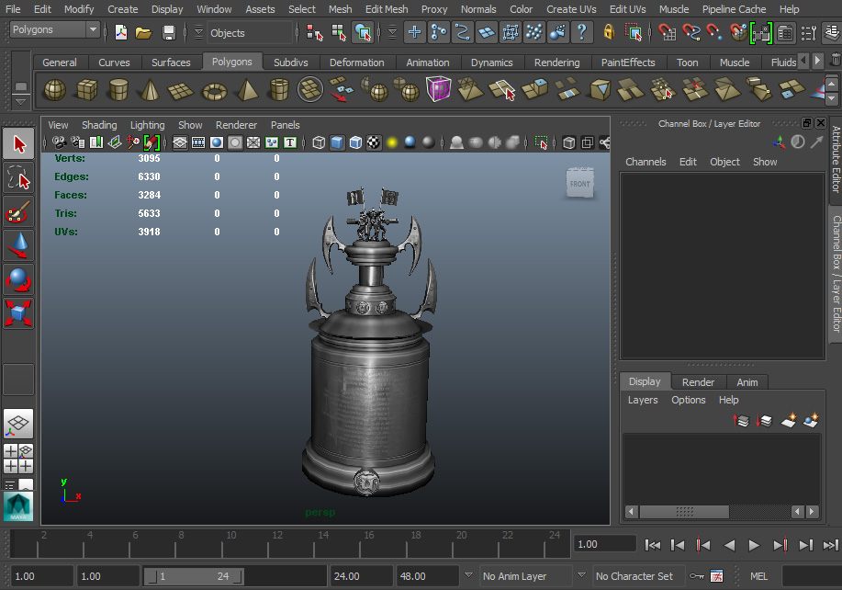Select the Rotate tool in toolbox
This screenshot has width=842, height=590.
click(18, 279)
